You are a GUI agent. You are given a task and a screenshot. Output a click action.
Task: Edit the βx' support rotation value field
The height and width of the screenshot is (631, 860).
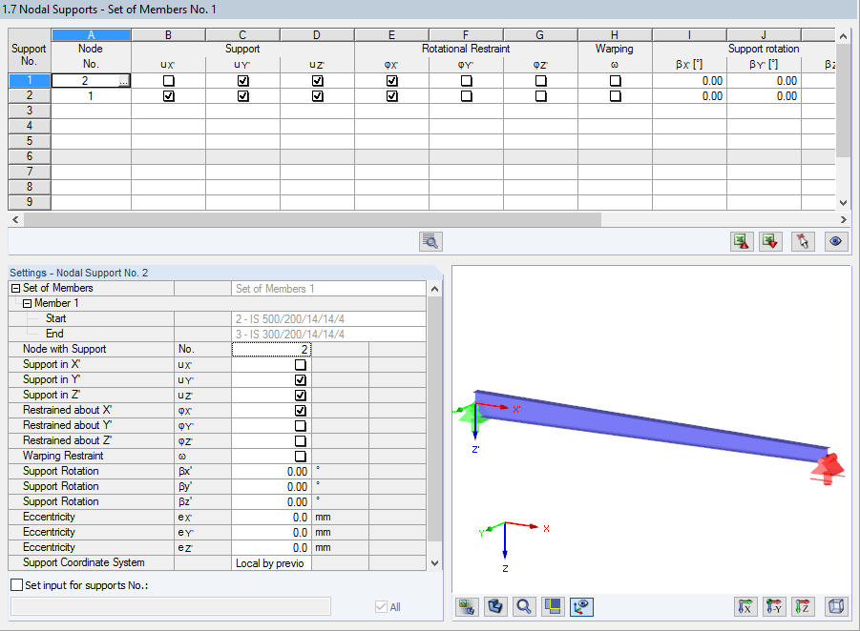(271, 471)
